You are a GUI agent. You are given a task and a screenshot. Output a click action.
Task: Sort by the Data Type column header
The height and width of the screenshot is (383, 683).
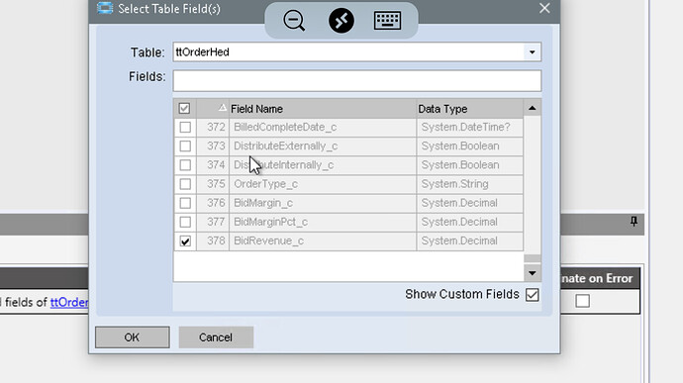point(442,109)
